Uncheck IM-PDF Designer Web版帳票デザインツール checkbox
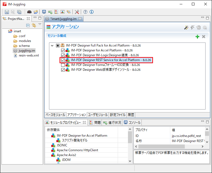Viewport: 212px width, 173px height. tap(63, 70)
